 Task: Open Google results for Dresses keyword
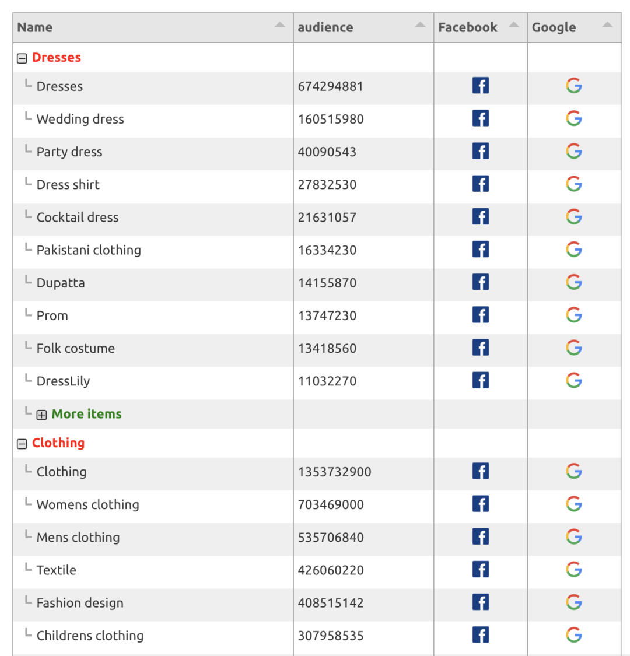[573, 85]
